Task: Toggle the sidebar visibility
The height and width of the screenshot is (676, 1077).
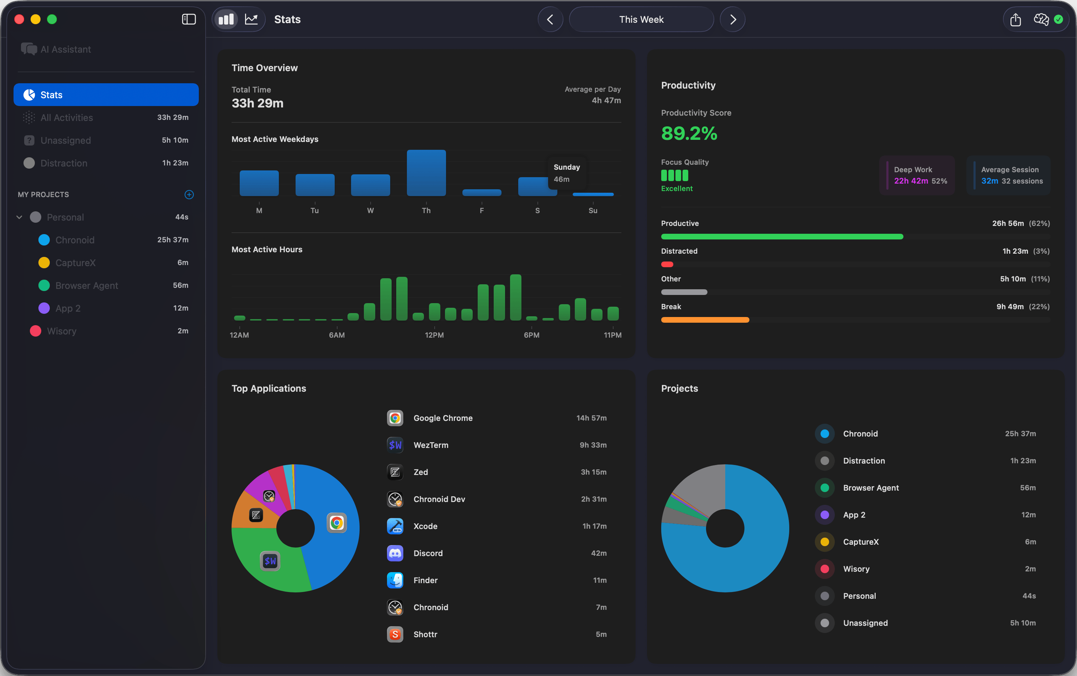Action: pyautogui.click(x=189, y=19)
